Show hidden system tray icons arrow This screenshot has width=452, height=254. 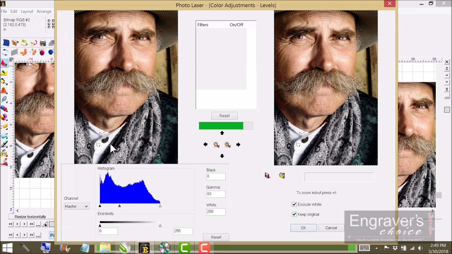376,248
